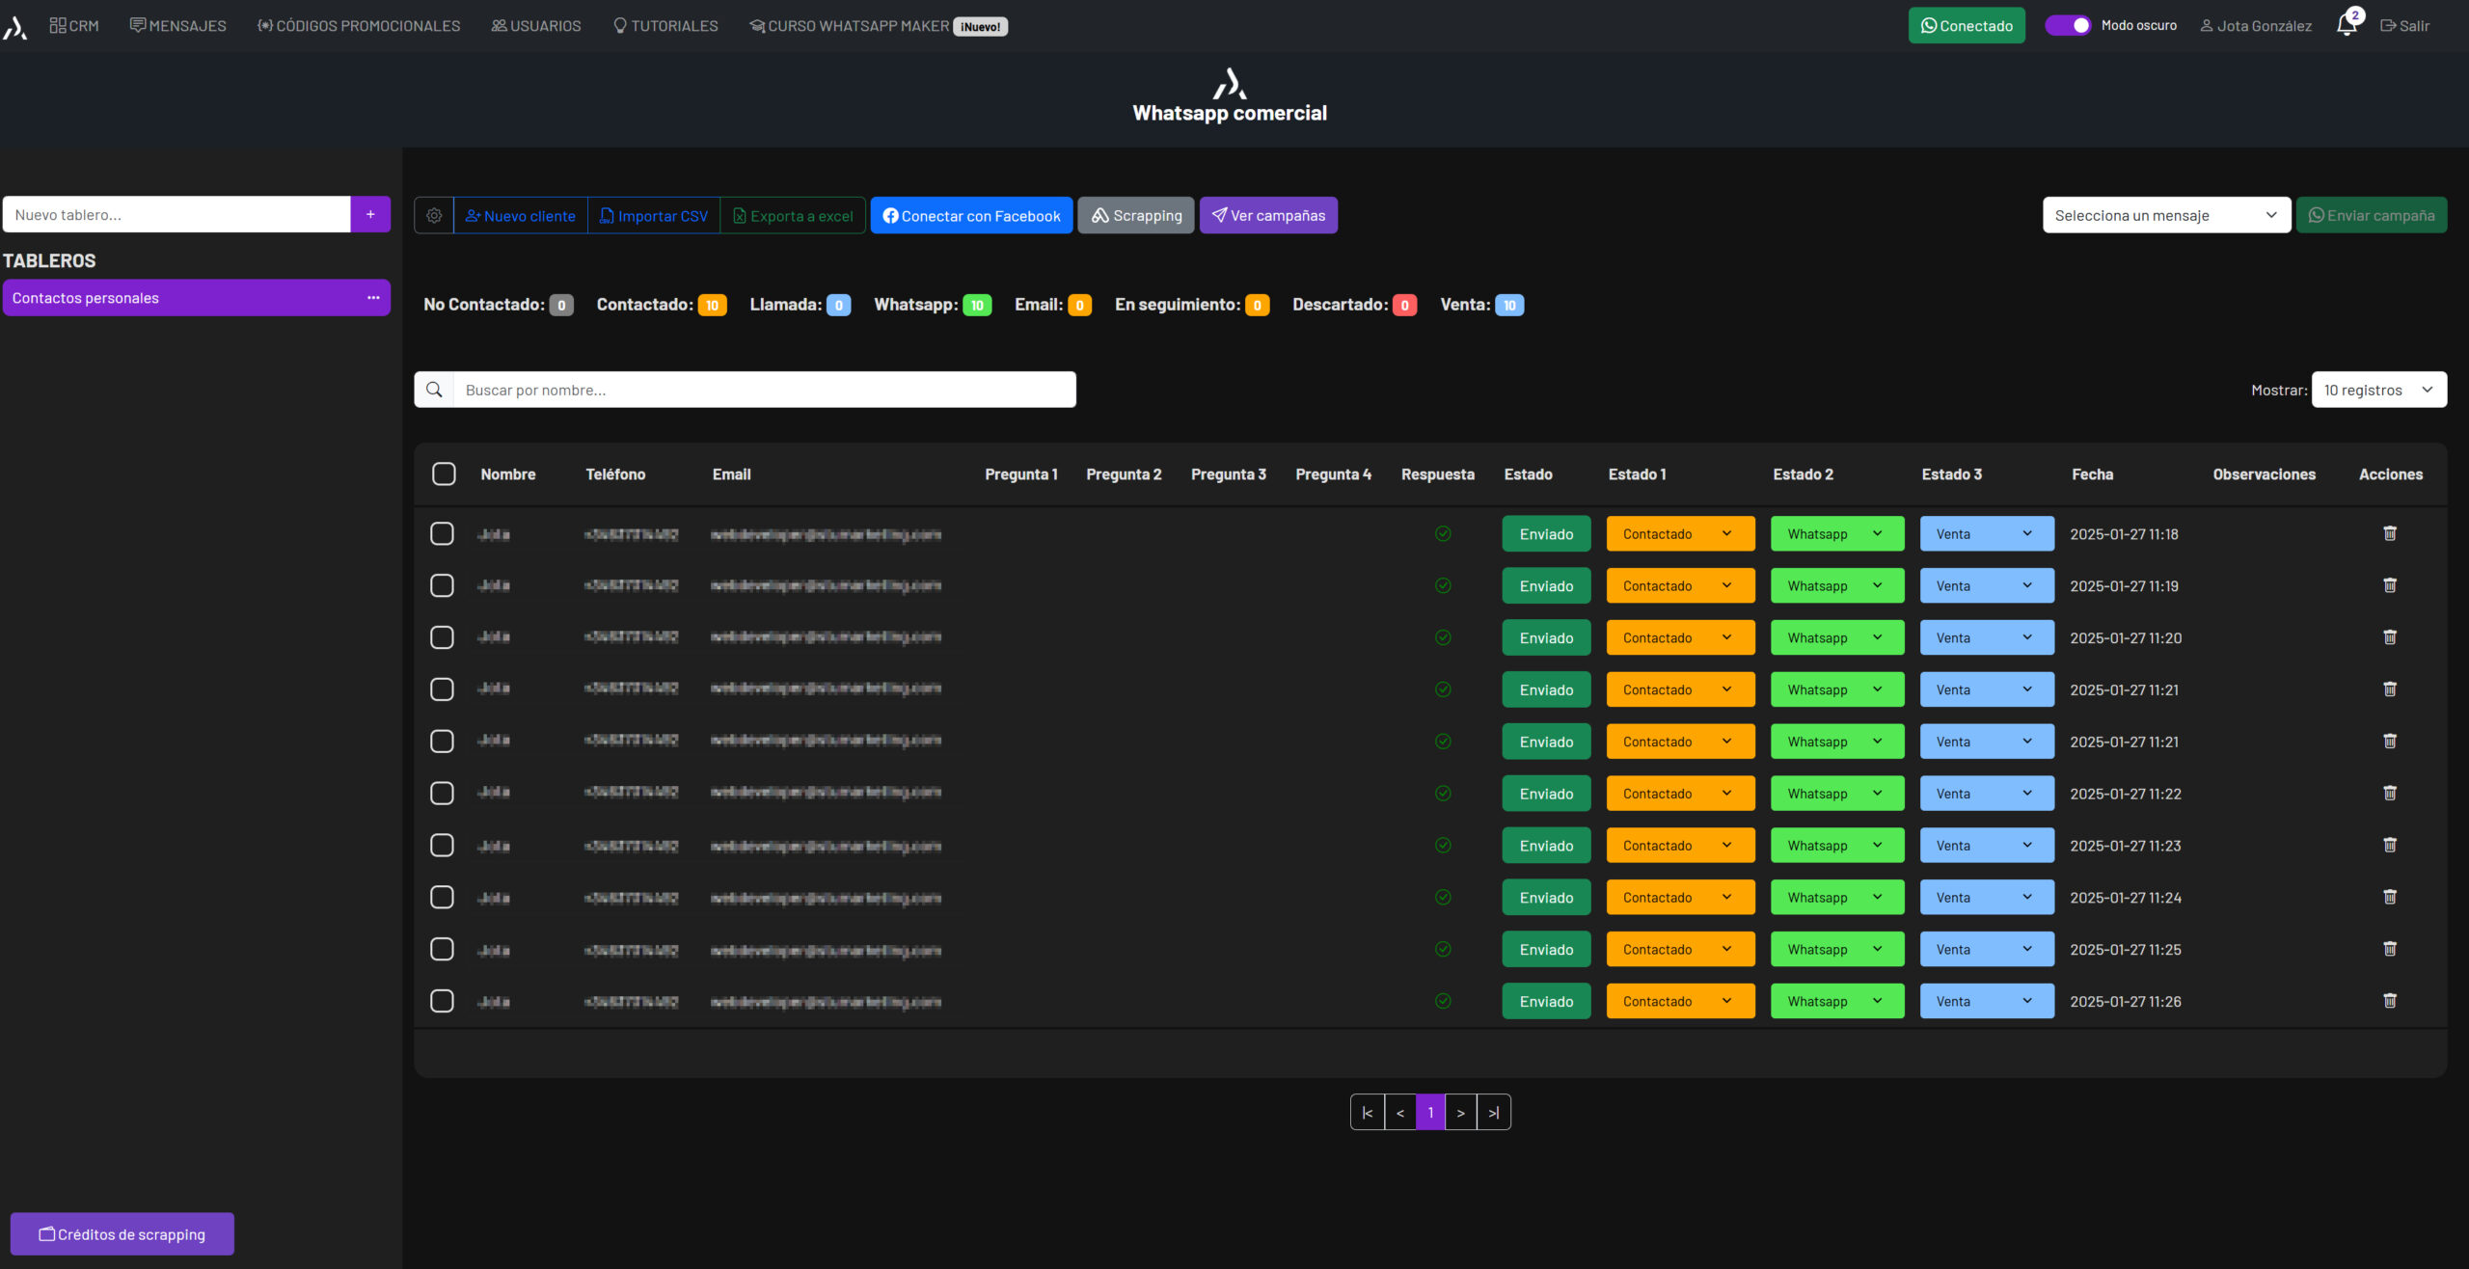The height and width of the screenshot is (1269, 2469).
Task: Open the MENSAJES menu item
Action: [x=178, y=26]
